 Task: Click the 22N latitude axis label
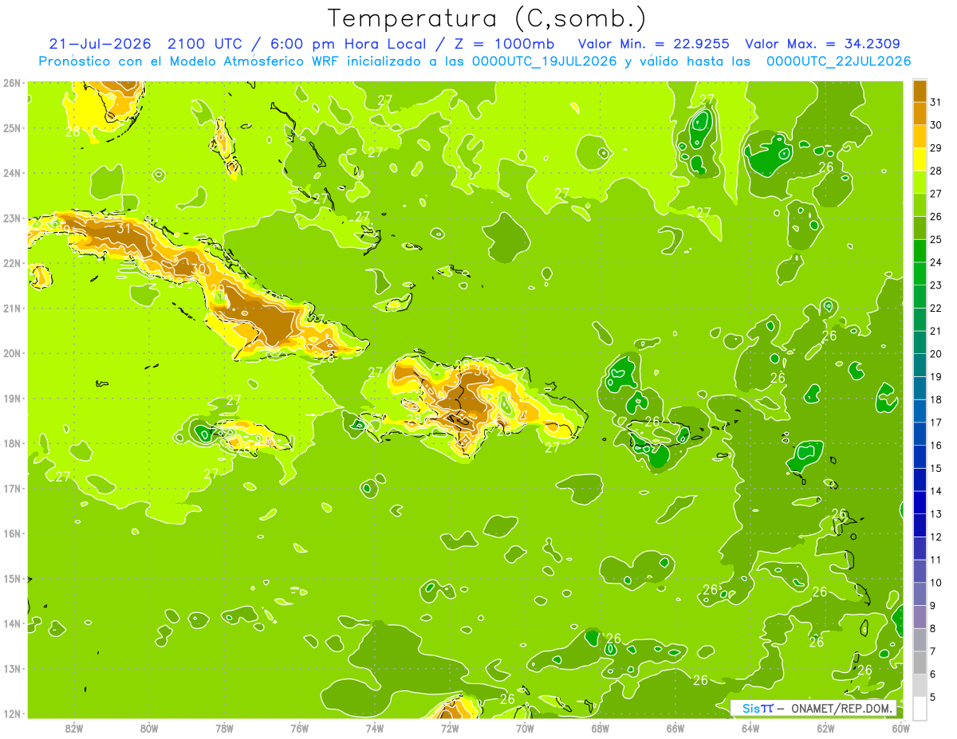click(x=12, y=263)
